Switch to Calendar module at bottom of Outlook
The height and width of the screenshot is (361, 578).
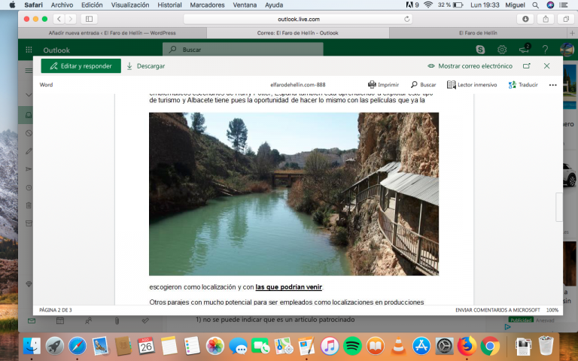(x=60, y=321)
